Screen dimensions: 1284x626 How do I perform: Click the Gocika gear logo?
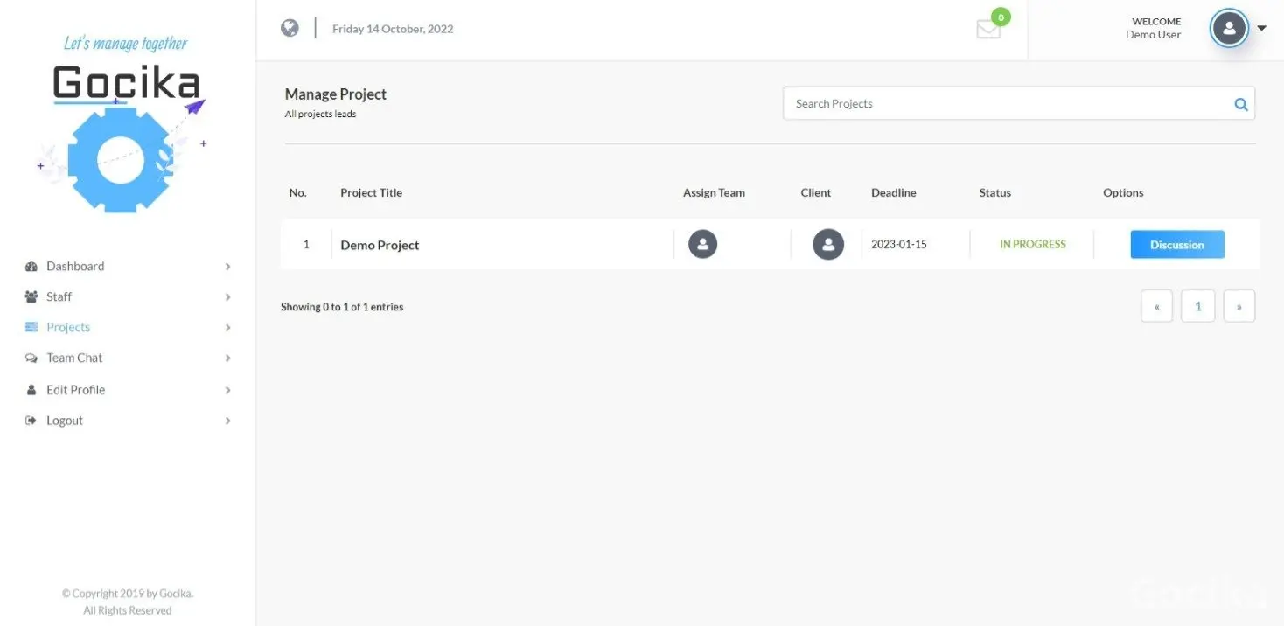[121, 158]
